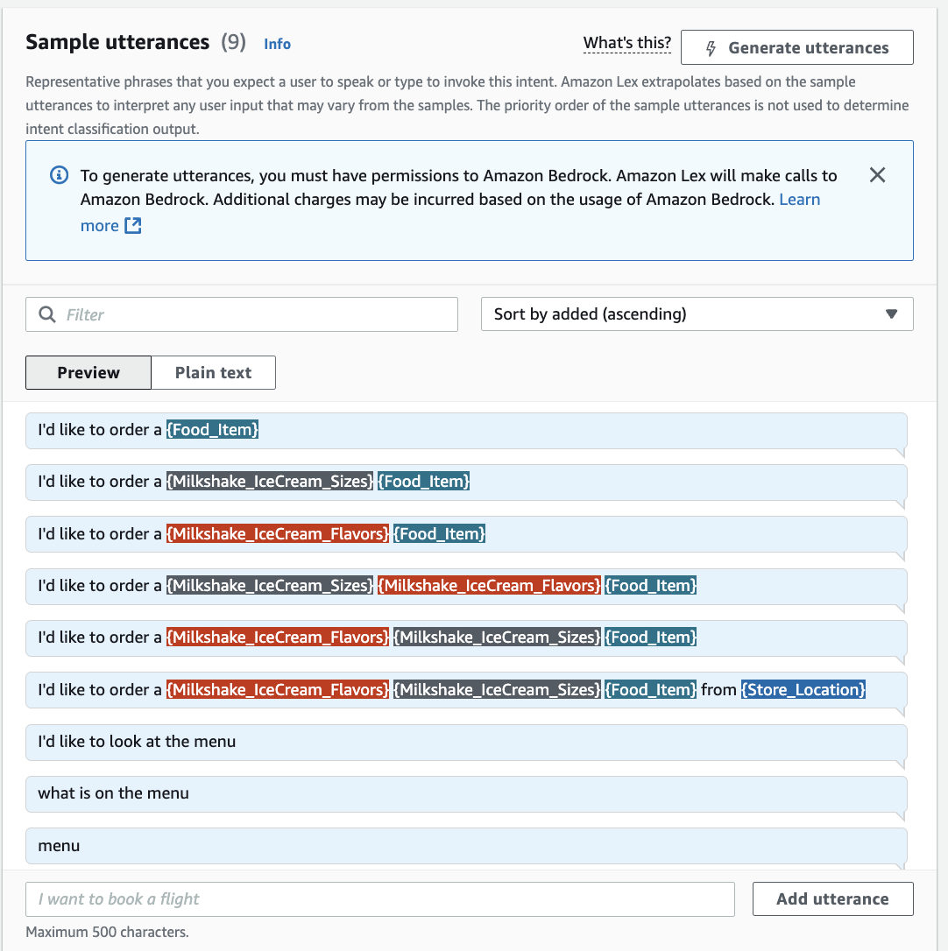948x951 pixels.
Task: Click the gray Milkshake_IceCream_Sizes tag in second utterance
Action: click(x=270, y=482)
